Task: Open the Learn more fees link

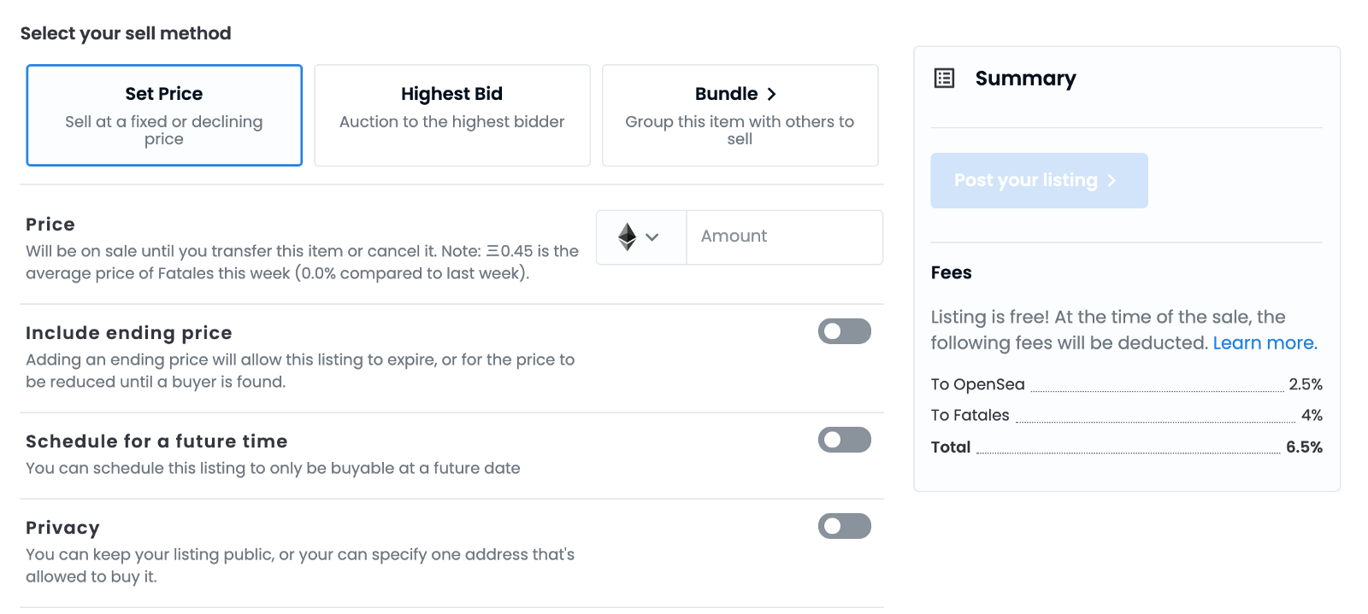Action: click(x=1265, y=343)
